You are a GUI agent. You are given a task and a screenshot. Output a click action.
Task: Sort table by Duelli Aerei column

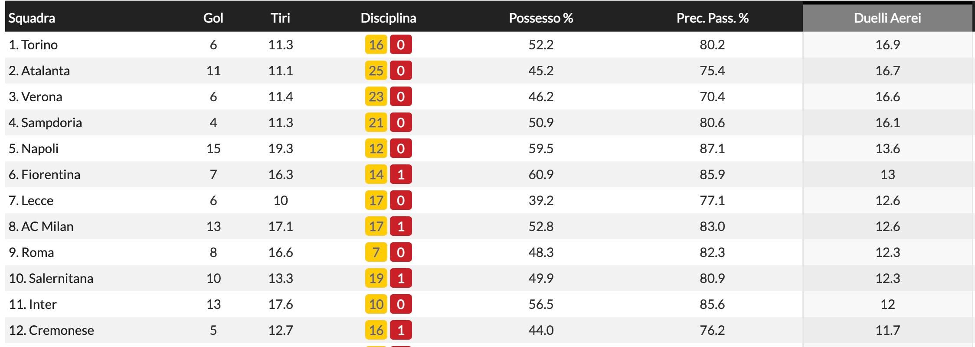(887, 18)
